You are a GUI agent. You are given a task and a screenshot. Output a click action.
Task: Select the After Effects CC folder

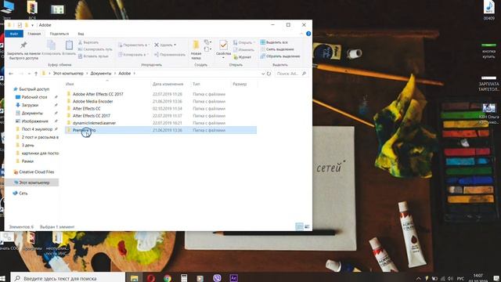coord(87,109)
